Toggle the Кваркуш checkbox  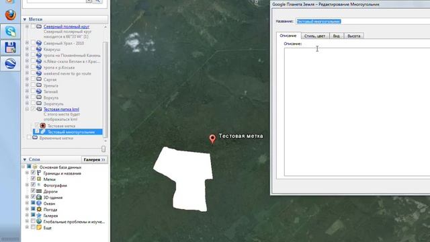pyautogui.click(x=33, y=49)
